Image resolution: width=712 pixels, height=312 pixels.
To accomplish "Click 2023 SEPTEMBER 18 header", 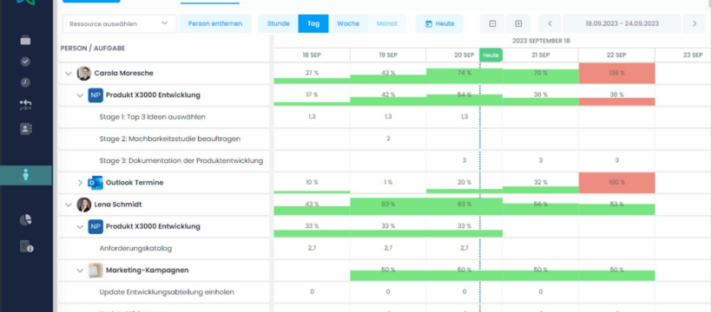I will 541,41.
